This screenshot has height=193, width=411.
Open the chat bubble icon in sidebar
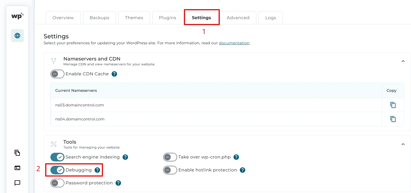[x=17, y=183]
